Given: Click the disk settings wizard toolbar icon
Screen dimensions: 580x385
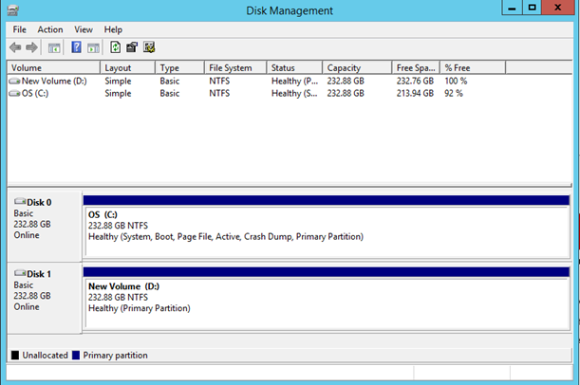Looking at the screenshot, I should click(149, 47).
